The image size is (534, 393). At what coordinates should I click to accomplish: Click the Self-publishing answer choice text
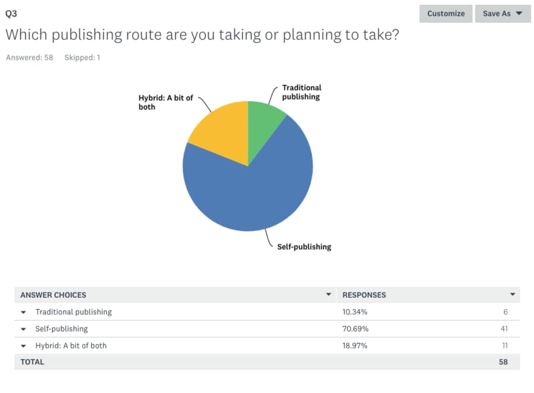(x=62, y=329)
